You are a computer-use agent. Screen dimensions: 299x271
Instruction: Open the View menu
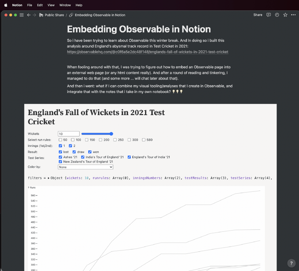(x=51, y=5)
